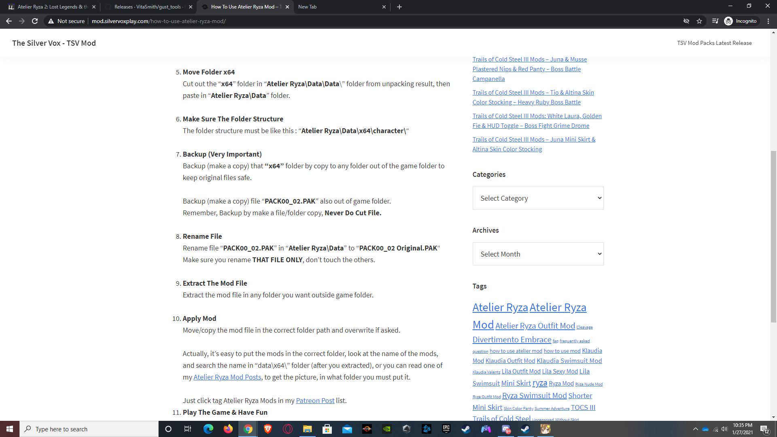Viewport: 777px width, 437px height.
Task: Open the Incognito profile indicator
Action: (x=741, y=21)
